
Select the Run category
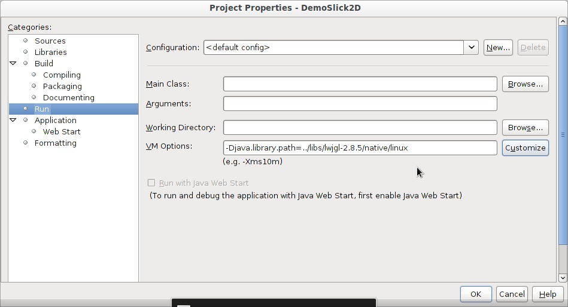(x=74, y=109)
